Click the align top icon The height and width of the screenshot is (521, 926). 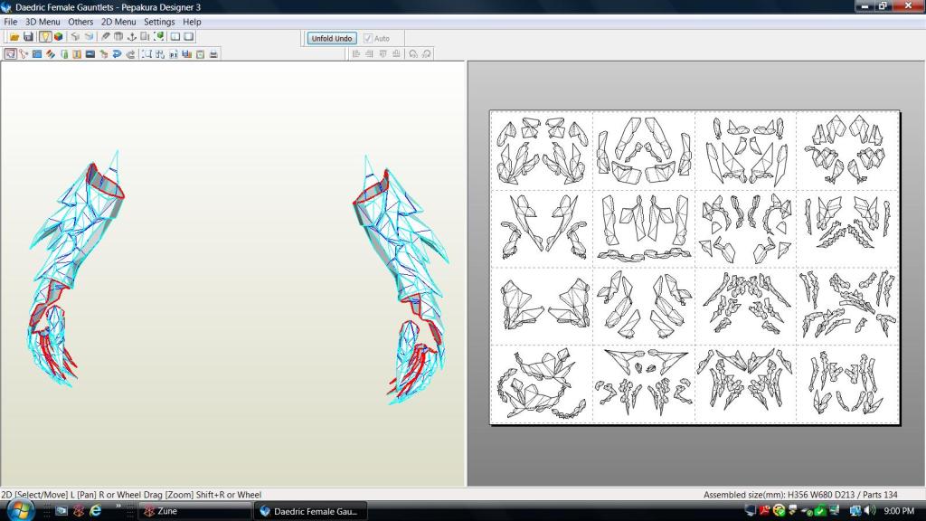(x=383, y=53)
